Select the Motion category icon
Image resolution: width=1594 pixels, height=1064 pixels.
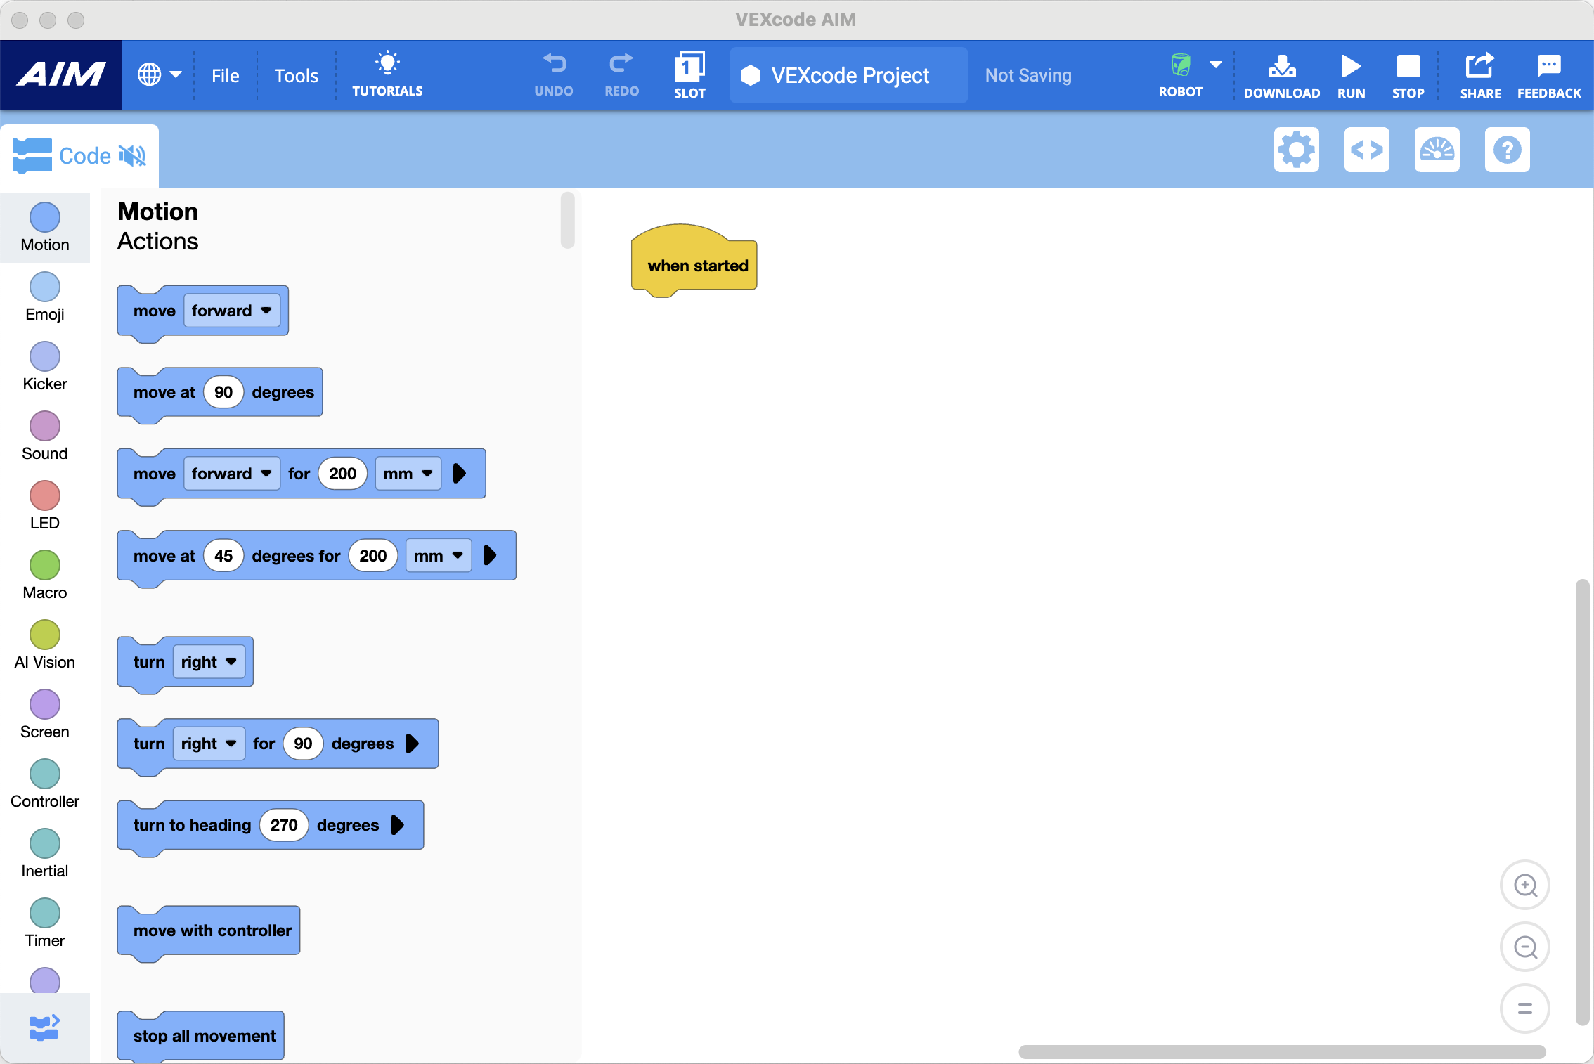point(44,219)
